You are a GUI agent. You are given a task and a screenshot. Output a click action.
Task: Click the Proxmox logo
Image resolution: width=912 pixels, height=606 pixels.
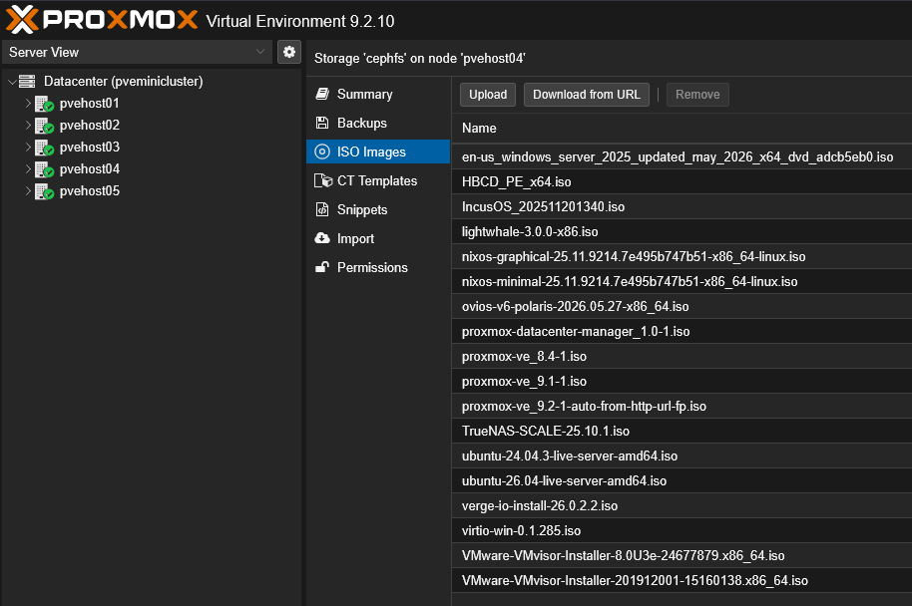click(102, 20)
